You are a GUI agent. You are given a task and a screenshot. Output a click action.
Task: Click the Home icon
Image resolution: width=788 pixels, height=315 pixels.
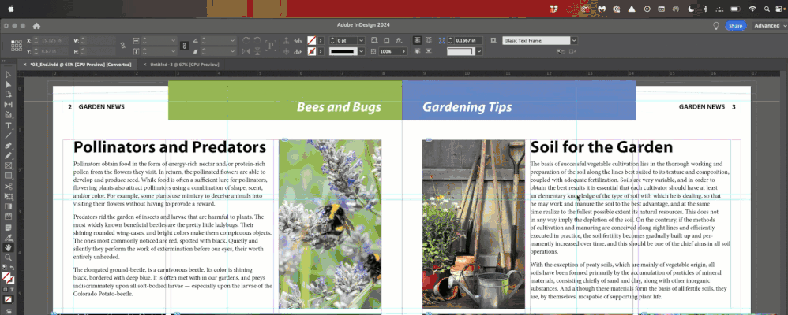pyautogui.click(x=36, y=25)
